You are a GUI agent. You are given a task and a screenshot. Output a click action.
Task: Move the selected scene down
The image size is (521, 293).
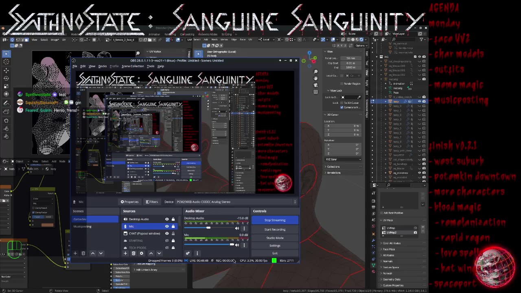(x=101, y=253)
